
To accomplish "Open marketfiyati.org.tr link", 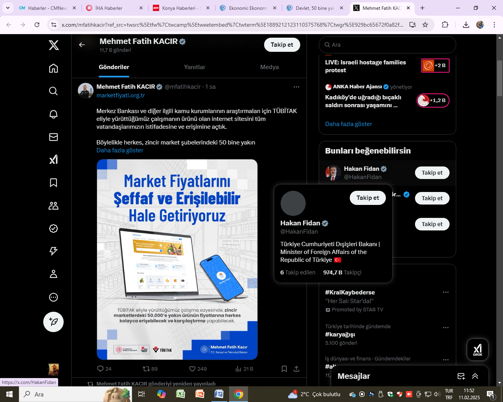I will pos(121,95).
